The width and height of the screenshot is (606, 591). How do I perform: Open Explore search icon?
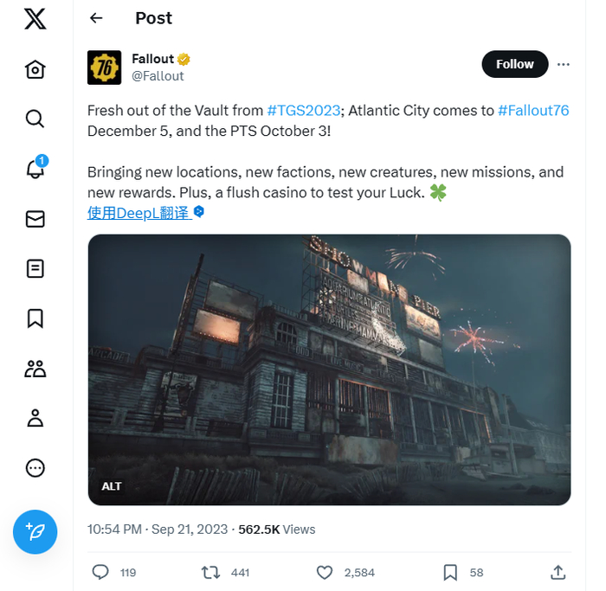pos(35,119)
